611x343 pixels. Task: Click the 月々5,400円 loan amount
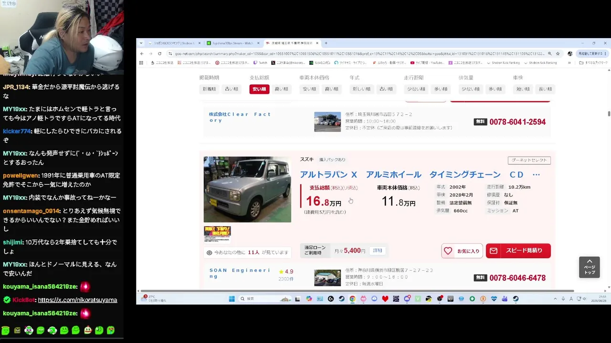[350, 251]
